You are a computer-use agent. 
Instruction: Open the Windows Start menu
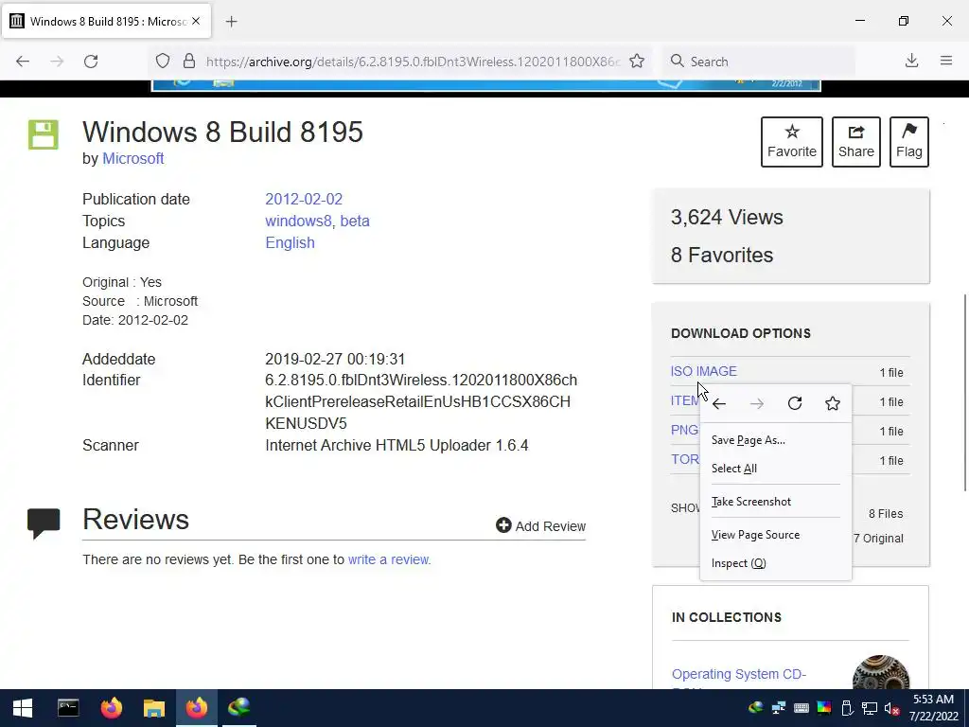click(x=23, y=708)
